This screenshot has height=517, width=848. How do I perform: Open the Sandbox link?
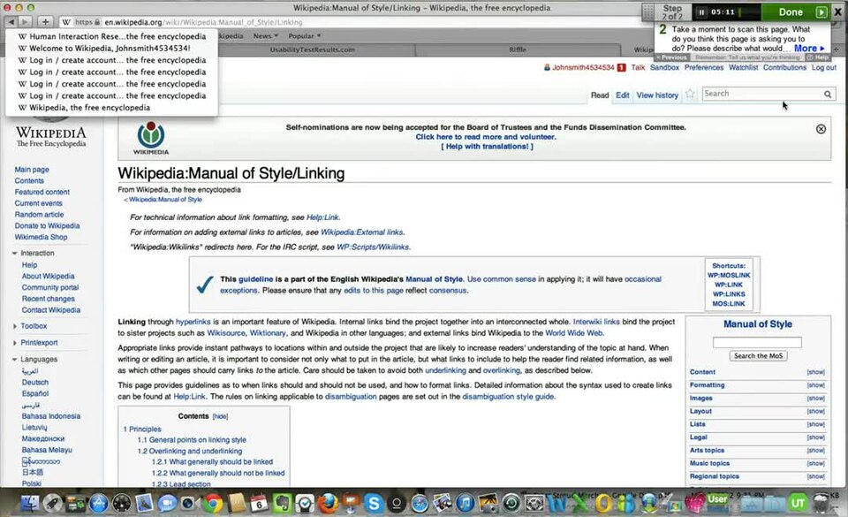tap(664, 67)
